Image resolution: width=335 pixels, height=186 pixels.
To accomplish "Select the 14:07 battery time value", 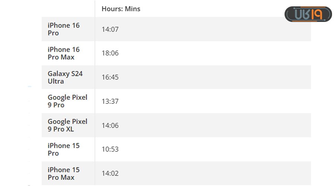I will point(110,29).
